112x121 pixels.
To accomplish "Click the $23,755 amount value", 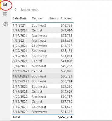I will (67, 36).
